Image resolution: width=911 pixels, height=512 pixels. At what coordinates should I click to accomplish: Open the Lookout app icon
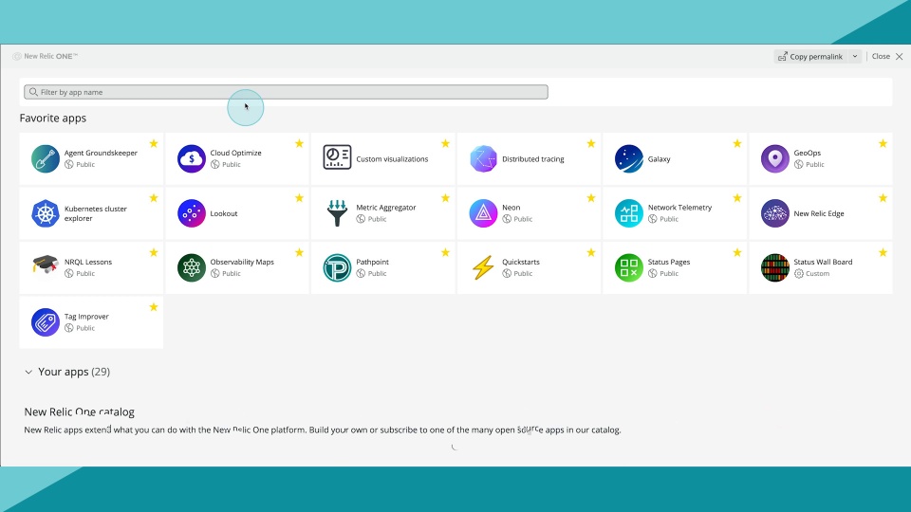coord(191,213)
